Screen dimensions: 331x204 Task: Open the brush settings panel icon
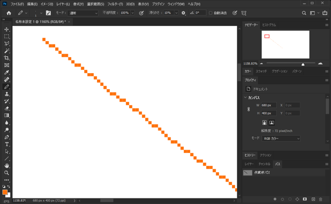49,13
